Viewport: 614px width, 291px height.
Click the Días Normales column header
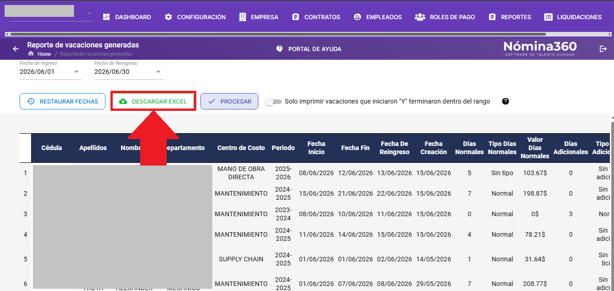tap(469, 148)
